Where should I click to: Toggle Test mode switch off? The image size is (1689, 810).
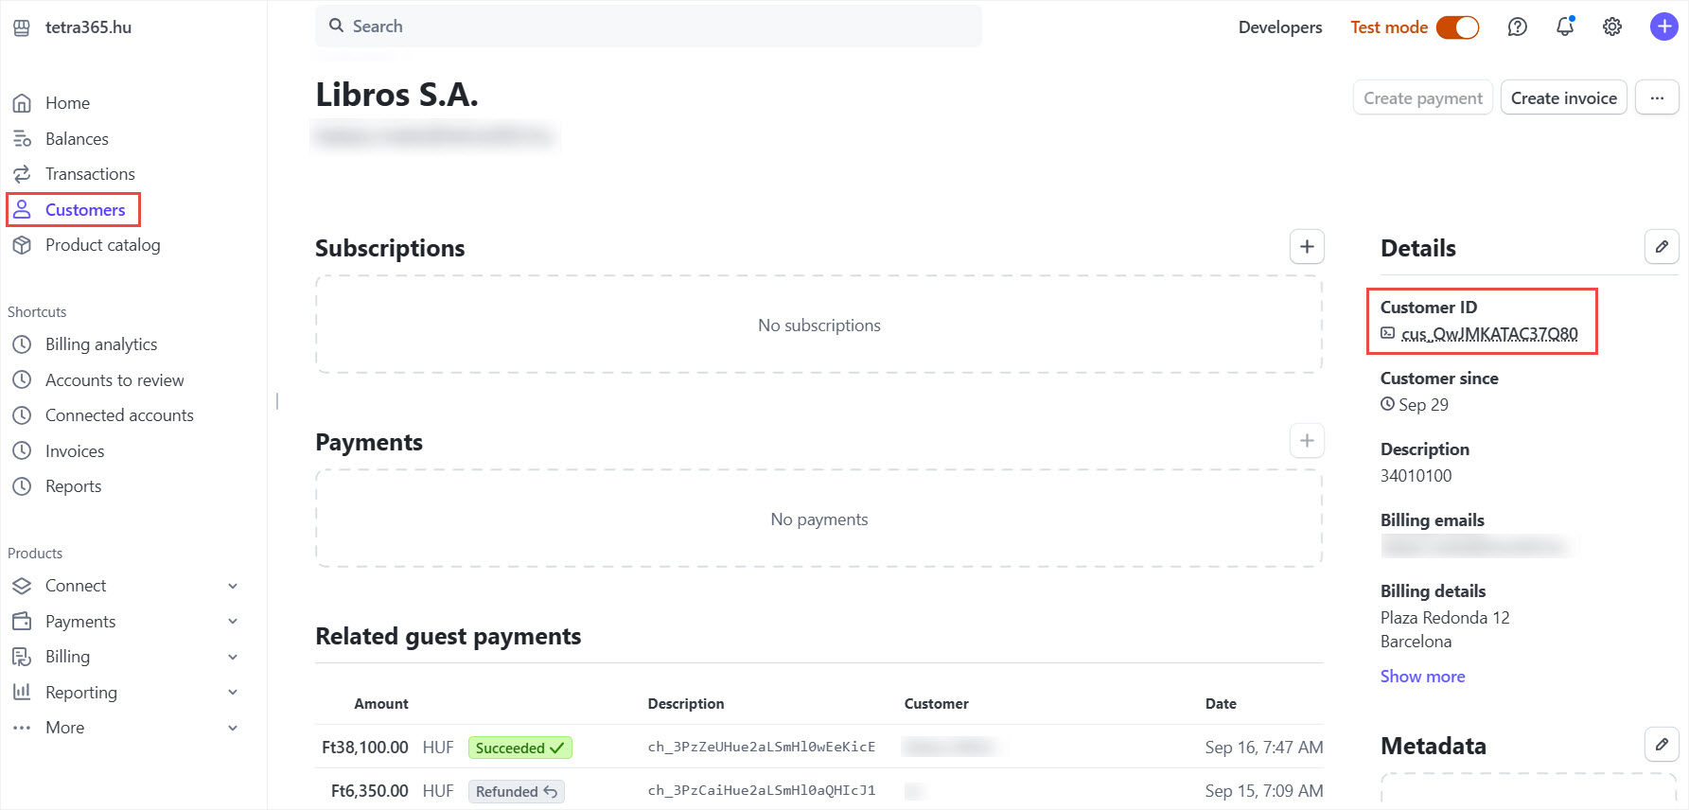tap(1457, 27)
